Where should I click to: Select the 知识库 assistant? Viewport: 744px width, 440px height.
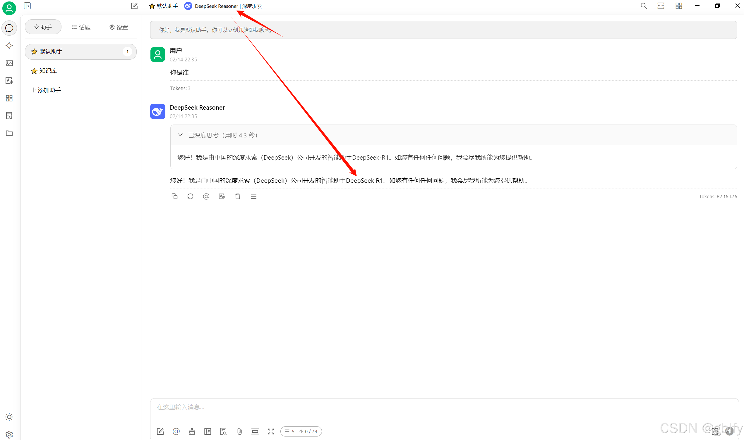47,71
